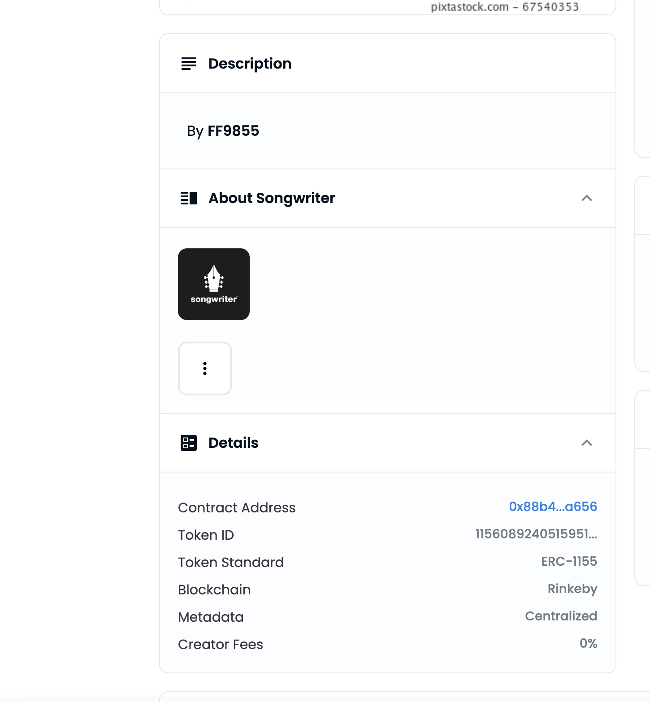Click the About Songwriter panel icon

click(x=188, y=198)
